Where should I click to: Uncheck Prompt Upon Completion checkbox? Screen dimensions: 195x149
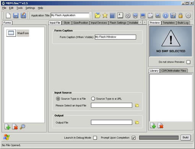(133, 138)
